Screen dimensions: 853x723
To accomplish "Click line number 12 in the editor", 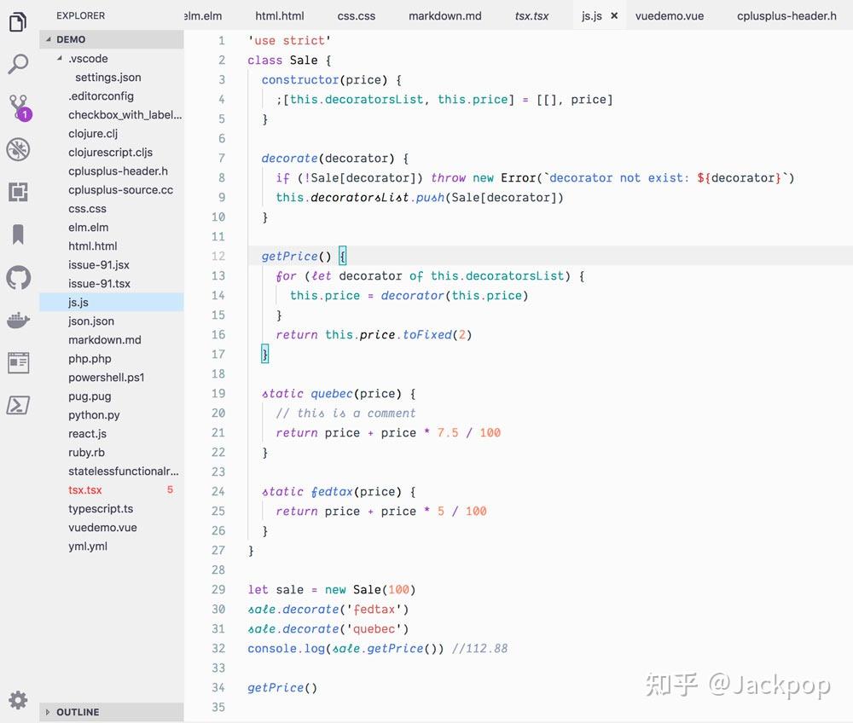I will 218,256.
